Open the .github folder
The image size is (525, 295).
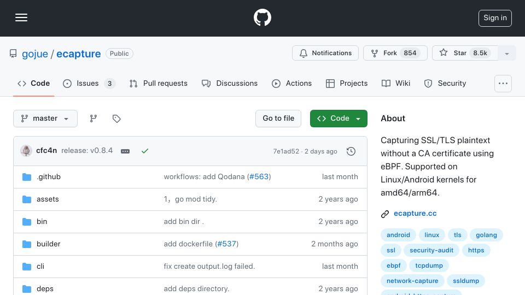click(x=49, y=176)
